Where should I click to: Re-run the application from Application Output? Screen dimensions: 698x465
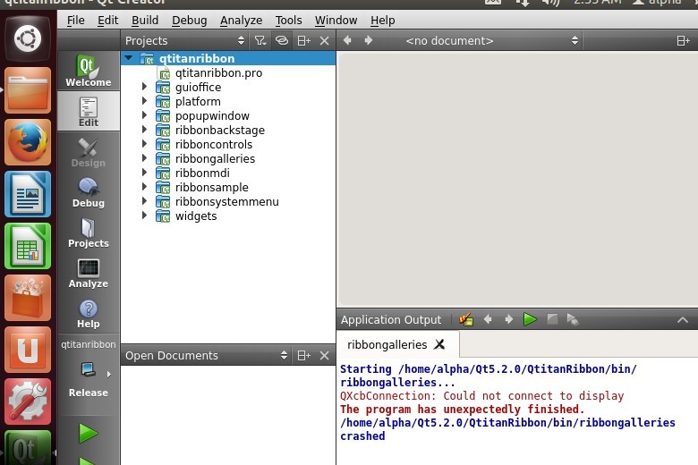click(x=531, y=319)
